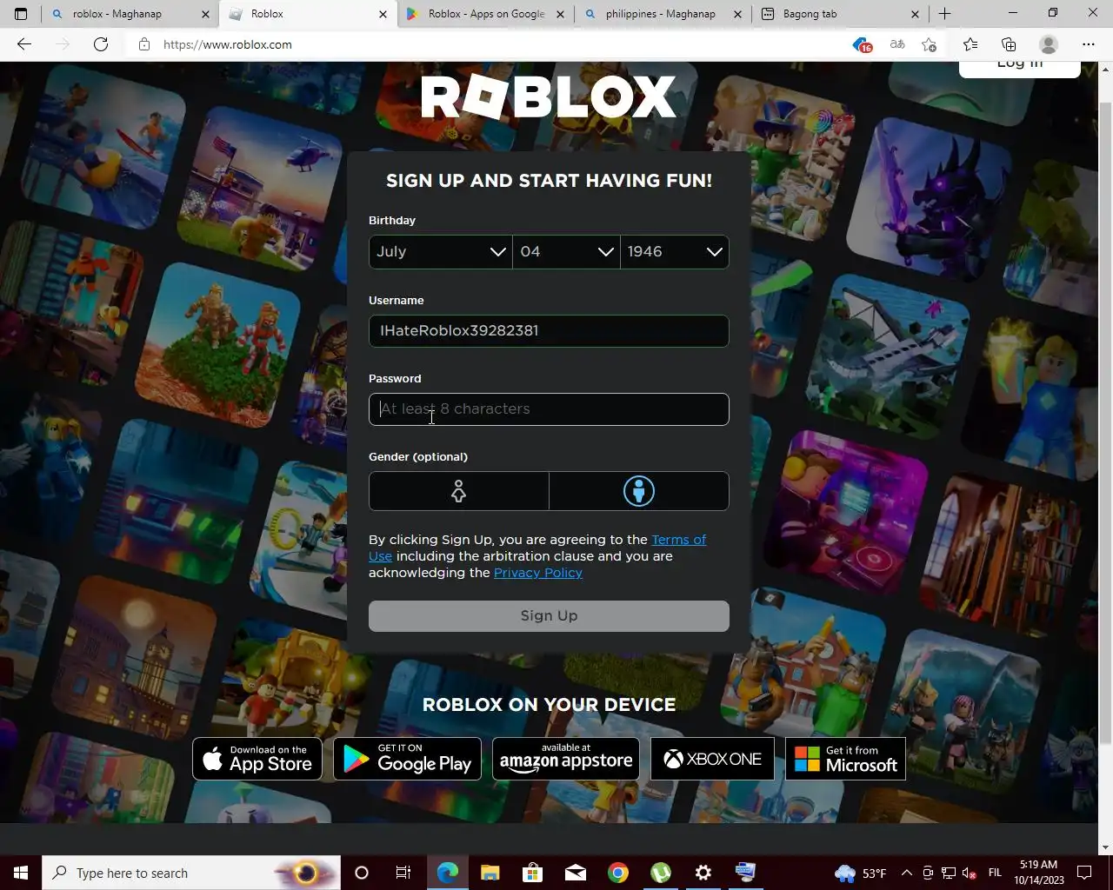Open Settings and more menu

tap(1089, 44)
